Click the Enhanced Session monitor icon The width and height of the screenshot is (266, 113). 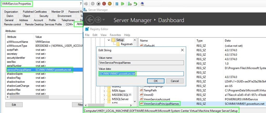[143, 4]
